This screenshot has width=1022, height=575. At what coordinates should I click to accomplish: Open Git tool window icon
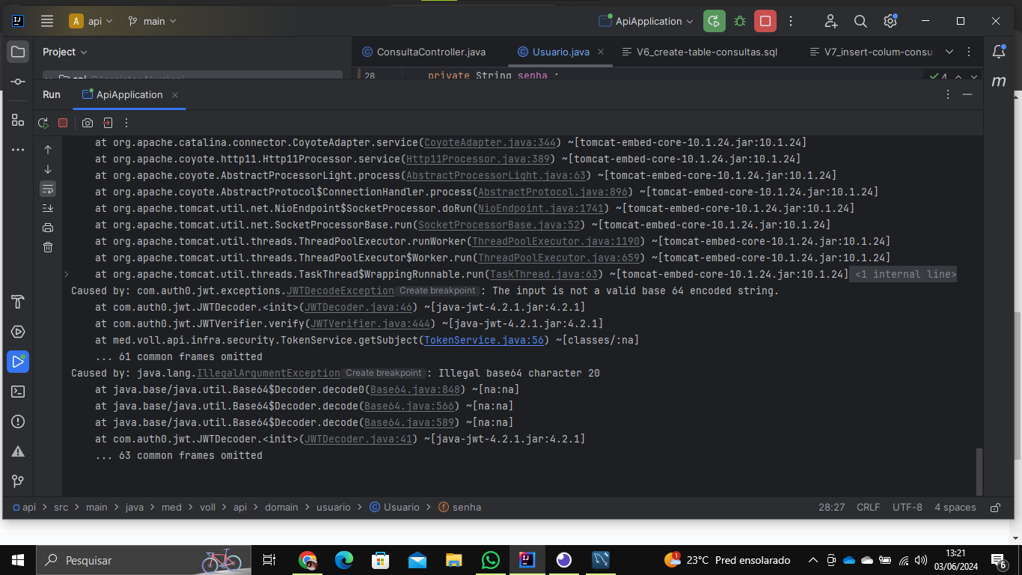point(18,481)
